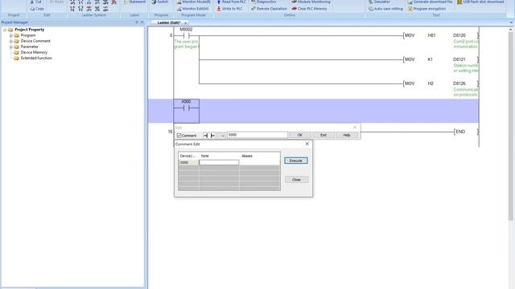Click the Exit button

coord(323,135)
